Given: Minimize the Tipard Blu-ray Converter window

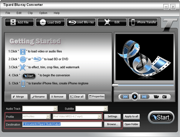Looking at the screenshot, I should [166, 7].
